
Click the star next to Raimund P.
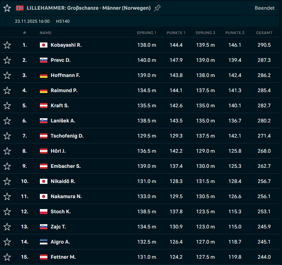click(7, 90)
